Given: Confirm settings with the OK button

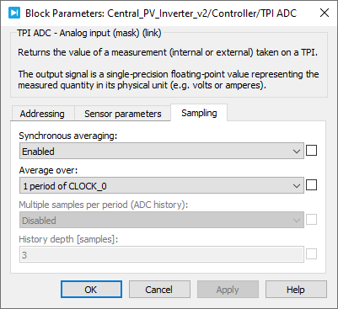Looking at the screenshot, I should point(91,290).
